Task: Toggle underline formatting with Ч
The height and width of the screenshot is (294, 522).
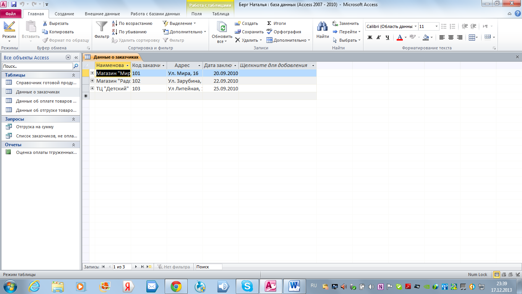Action: point(387,38)
